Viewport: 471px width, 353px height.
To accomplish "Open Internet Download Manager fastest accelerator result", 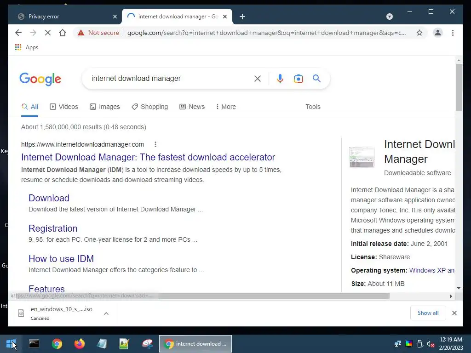I will click(x=148, y=157).
